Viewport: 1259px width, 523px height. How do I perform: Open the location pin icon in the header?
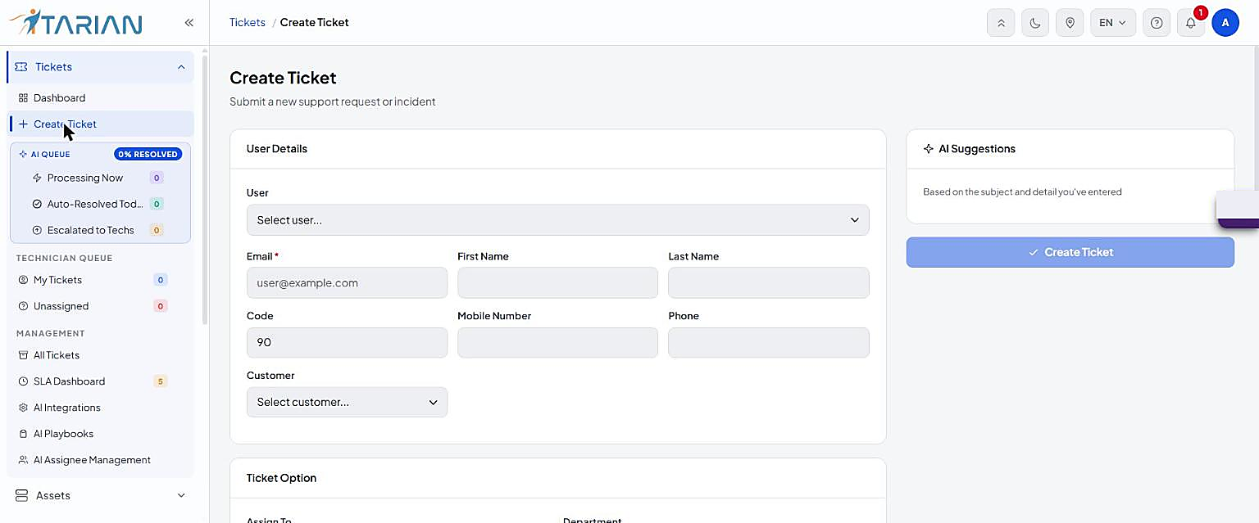1070,23
